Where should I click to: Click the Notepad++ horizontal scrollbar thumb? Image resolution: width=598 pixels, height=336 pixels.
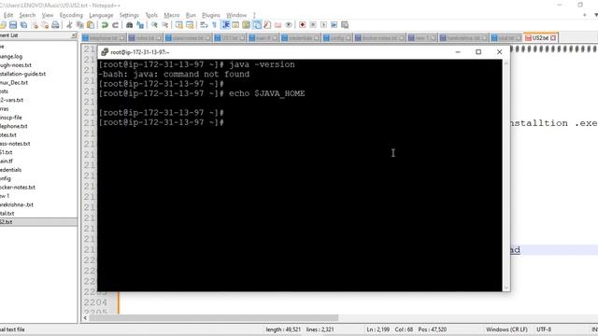214,317
